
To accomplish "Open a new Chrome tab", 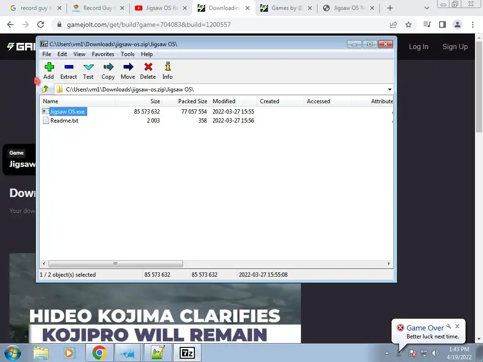I will (390, 8).
